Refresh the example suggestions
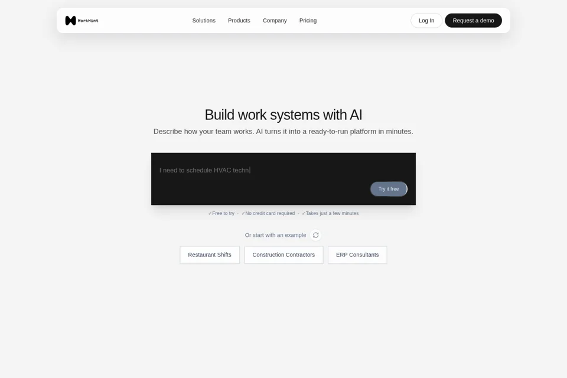This screenshot has width=567, height=378. [315, 235]
